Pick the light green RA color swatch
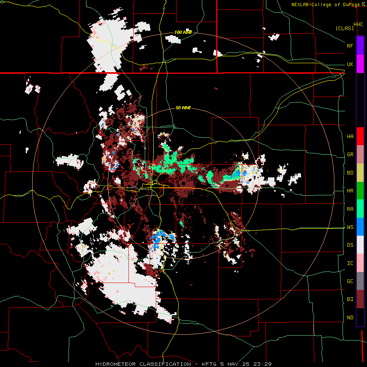Viewport: 367px width, 367px height. click(x=360, y=209)
